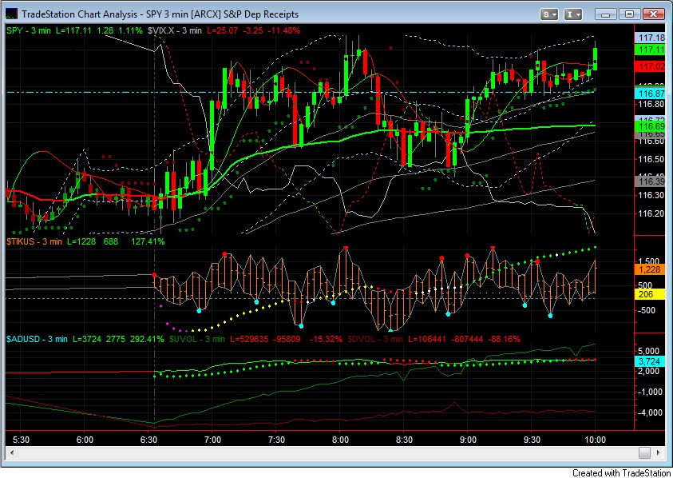Click the 8:30 time axis label
Image resolution: width=673 pixels, height=478 pixels.
tap(404, 440)
